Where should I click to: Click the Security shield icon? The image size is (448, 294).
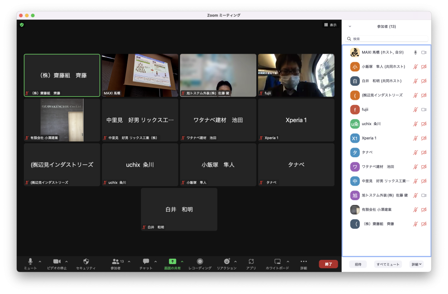point(86,261)
